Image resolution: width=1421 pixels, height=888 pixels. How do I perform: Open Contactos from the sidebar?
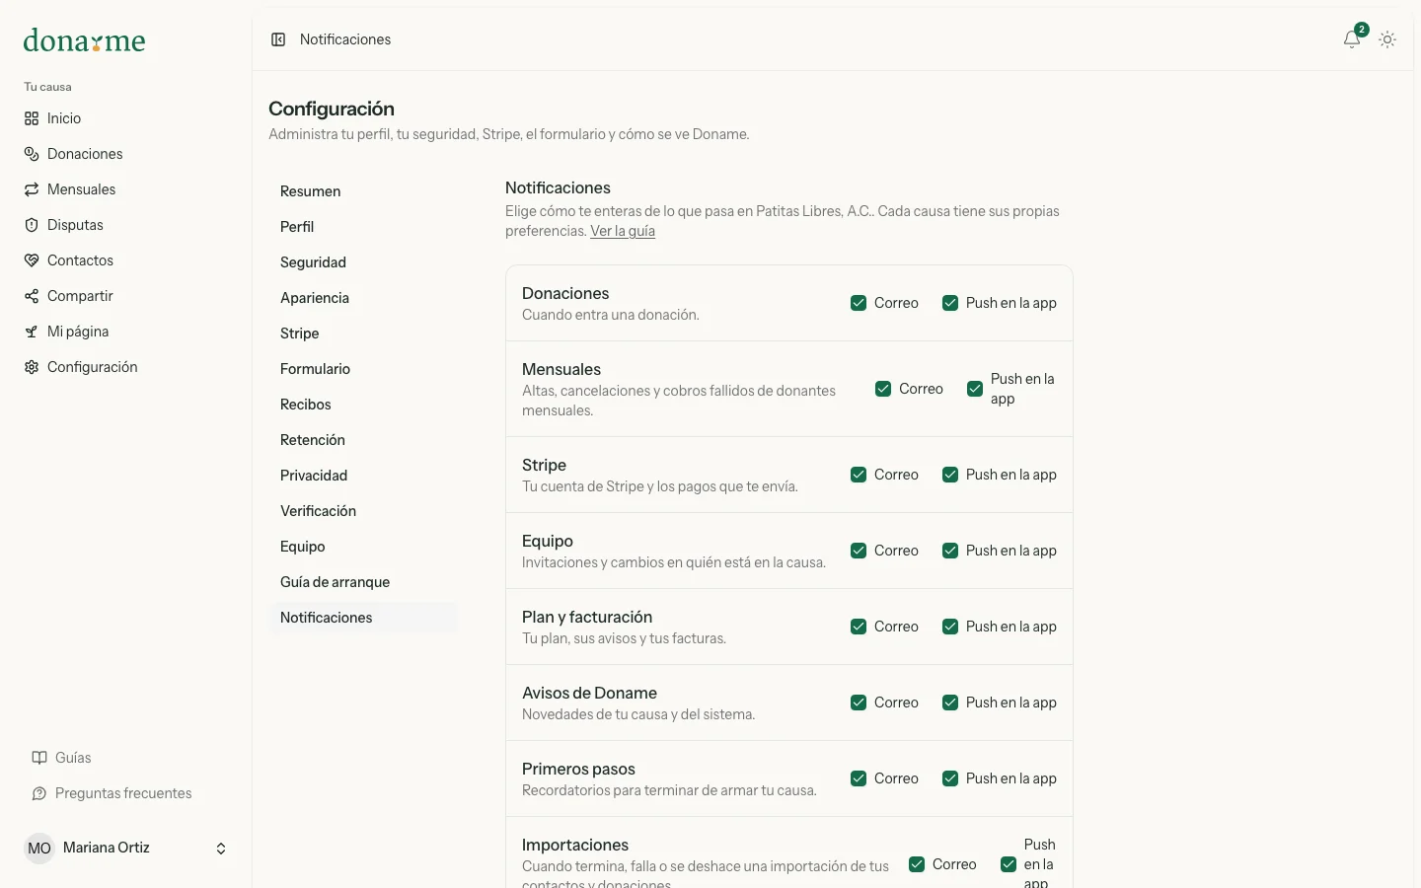(125, 260)
